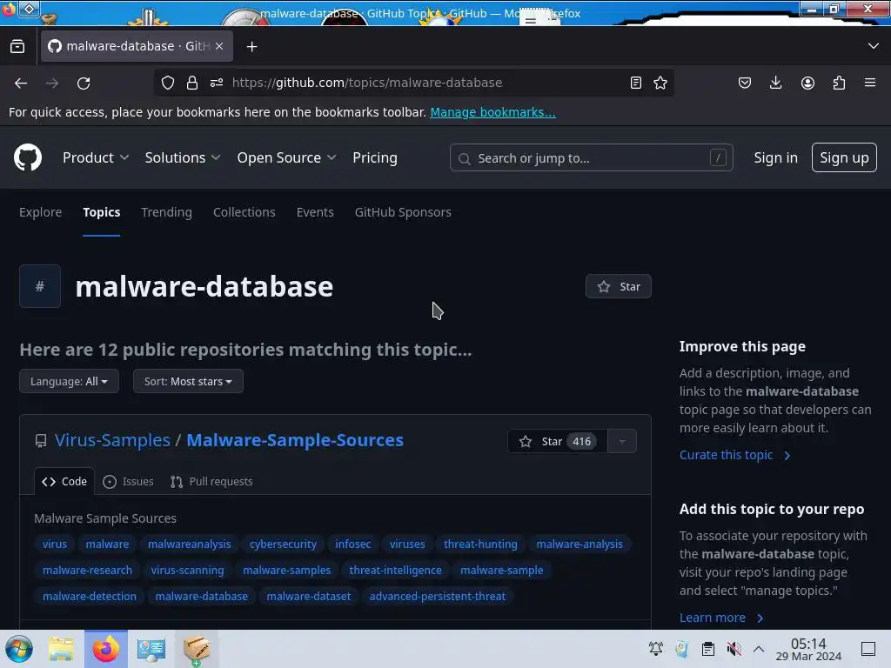Open the Events tab
This screenshot has height=668, width=891.
point(315,212)
